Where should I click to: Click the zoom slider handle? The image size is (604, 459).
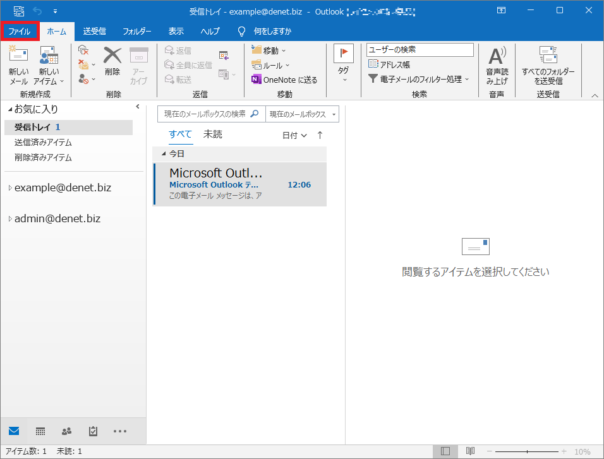click(527, 451)
